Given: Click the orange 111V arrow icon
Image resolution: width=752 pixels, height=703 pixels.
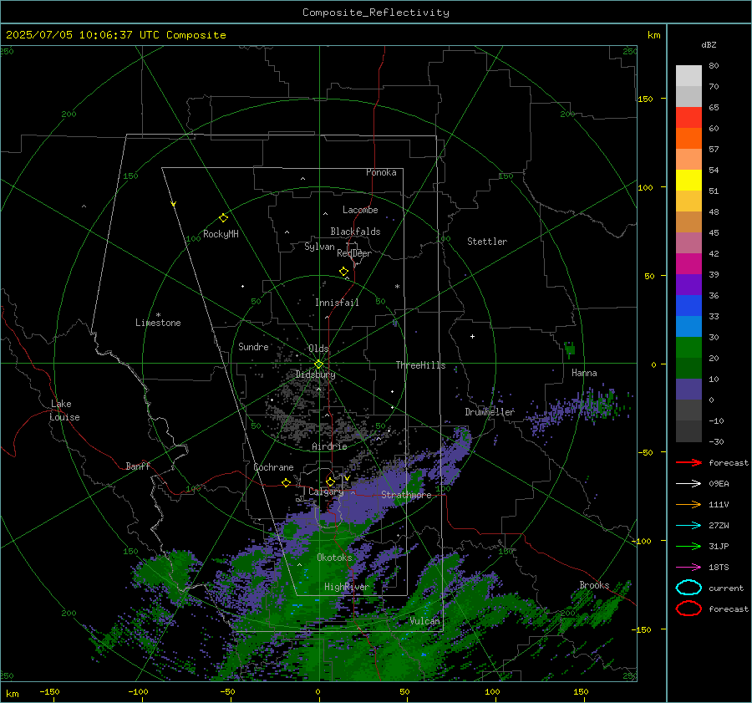Looking at the screenshot, I should 688,504.
